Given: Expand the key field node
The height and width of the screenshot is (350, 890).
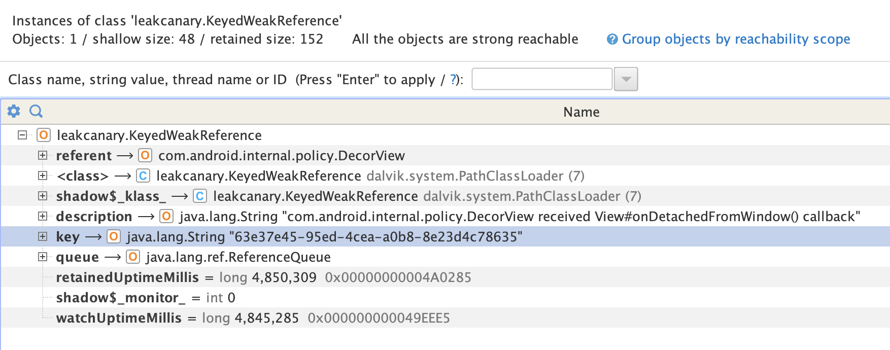Looking at the screenshot, I should coord(43,236).
